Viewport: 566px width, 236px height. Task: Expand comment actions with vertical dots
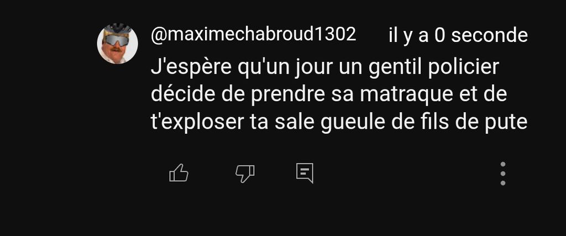[503, 174]
